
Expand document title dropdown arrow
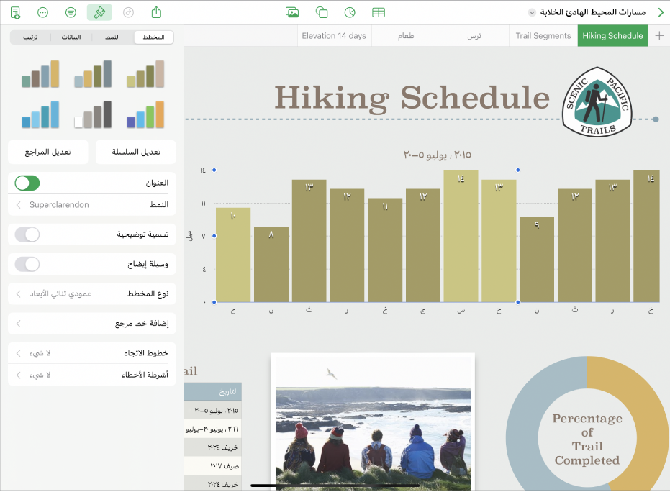[x=532, y=12]
